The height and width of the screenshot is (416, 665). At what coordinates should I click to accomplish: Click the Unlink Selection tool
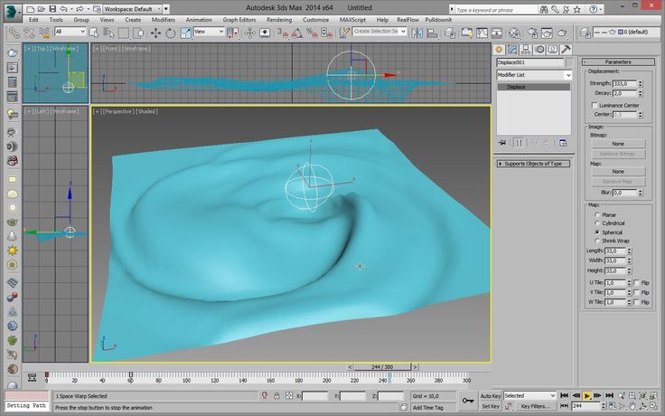click(x=29, y=33)
